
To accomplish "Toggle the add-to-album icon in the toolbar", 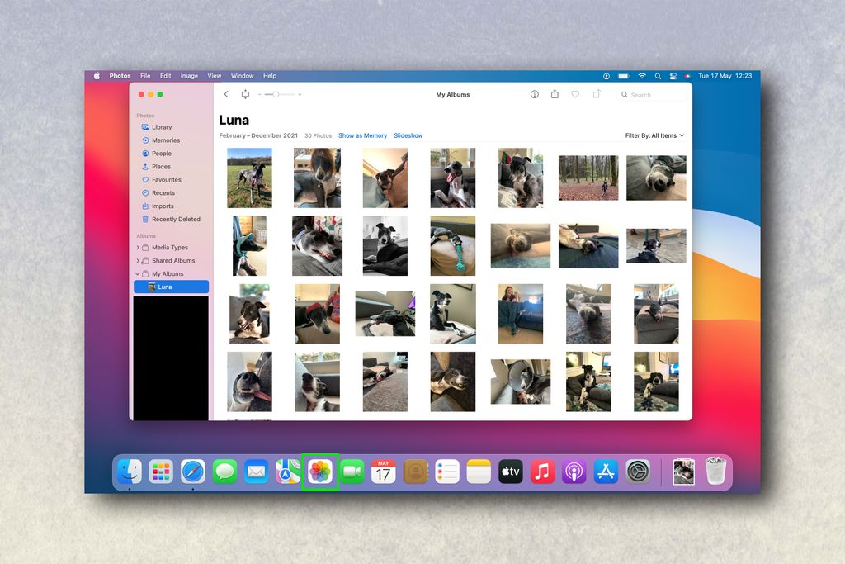I will pos(596,94).
